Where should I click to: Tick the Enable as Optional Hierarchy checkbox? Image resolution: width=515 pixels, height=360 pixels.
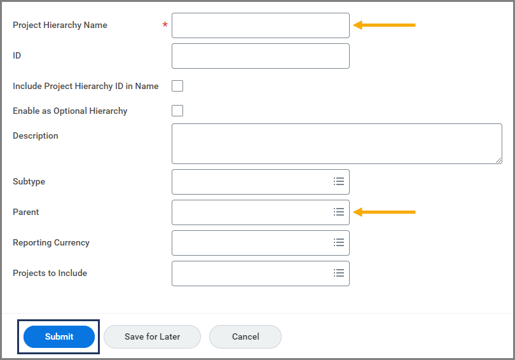tap(177, 111)
